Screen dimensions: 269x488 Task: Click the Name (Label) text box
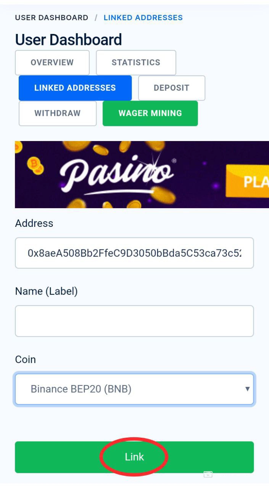pyautogui.click(x=134, y=321)
